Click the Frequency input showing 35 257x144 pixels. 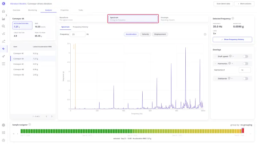click(77, 34)
